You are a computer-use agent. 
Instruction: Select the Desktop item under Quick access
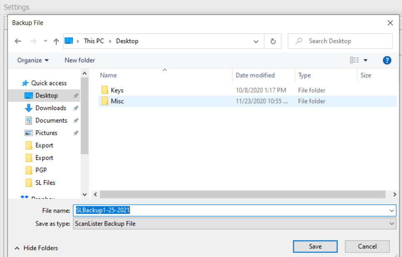[x=47, y=95]
